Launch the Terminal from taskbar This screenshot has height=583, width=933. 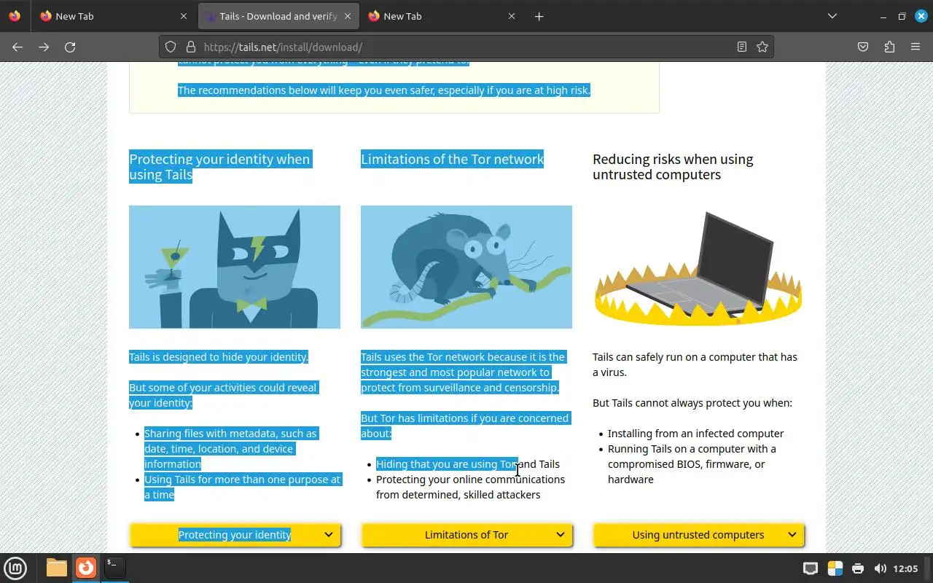pyautogui.click(x=114, y=568)
